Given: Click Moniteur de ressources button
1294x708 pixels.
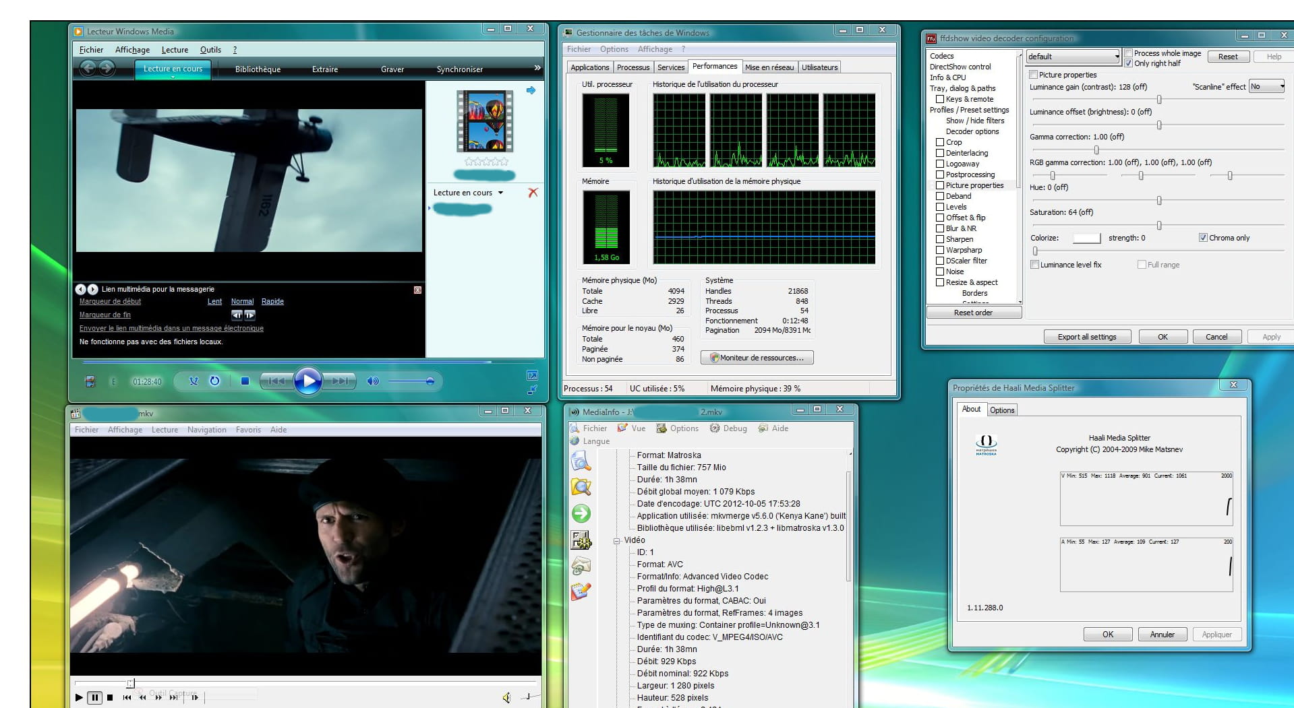Looking at the screenshot, I should point(757,358).
